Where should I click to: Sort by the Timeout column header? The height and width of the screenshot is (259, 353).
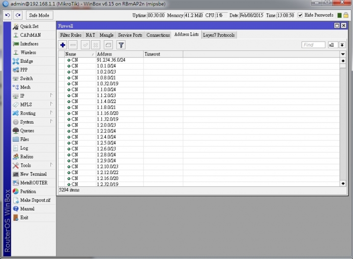tap(163, 54)
